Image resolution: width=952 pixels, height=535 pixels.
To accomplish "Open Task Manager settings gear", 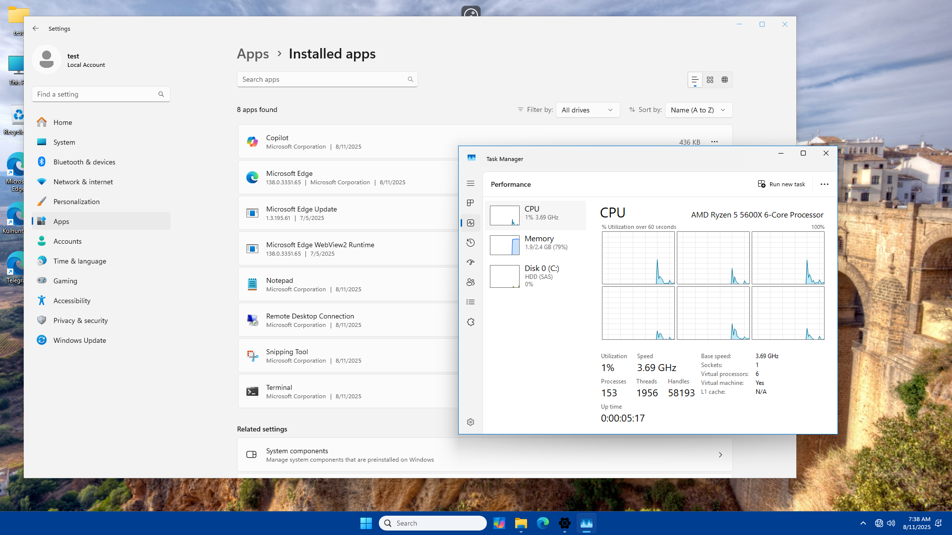I will point(471,422).
